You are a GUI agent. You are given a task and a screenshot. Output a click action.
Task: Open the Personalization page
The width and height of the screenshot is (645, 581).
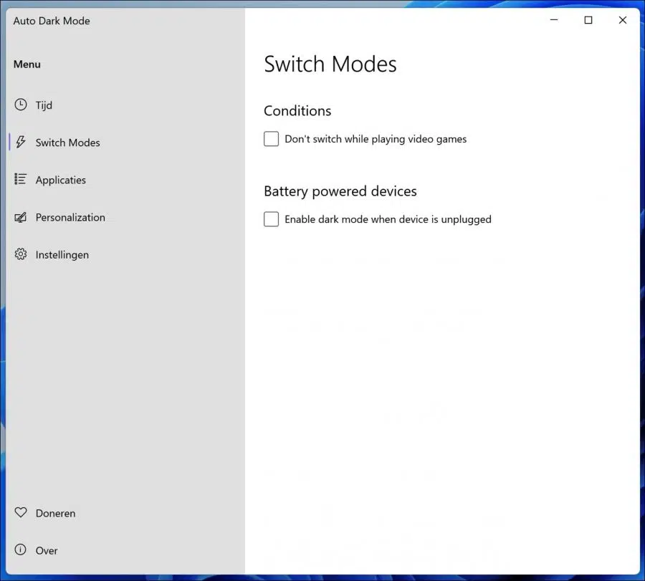[x=125, y=218]
